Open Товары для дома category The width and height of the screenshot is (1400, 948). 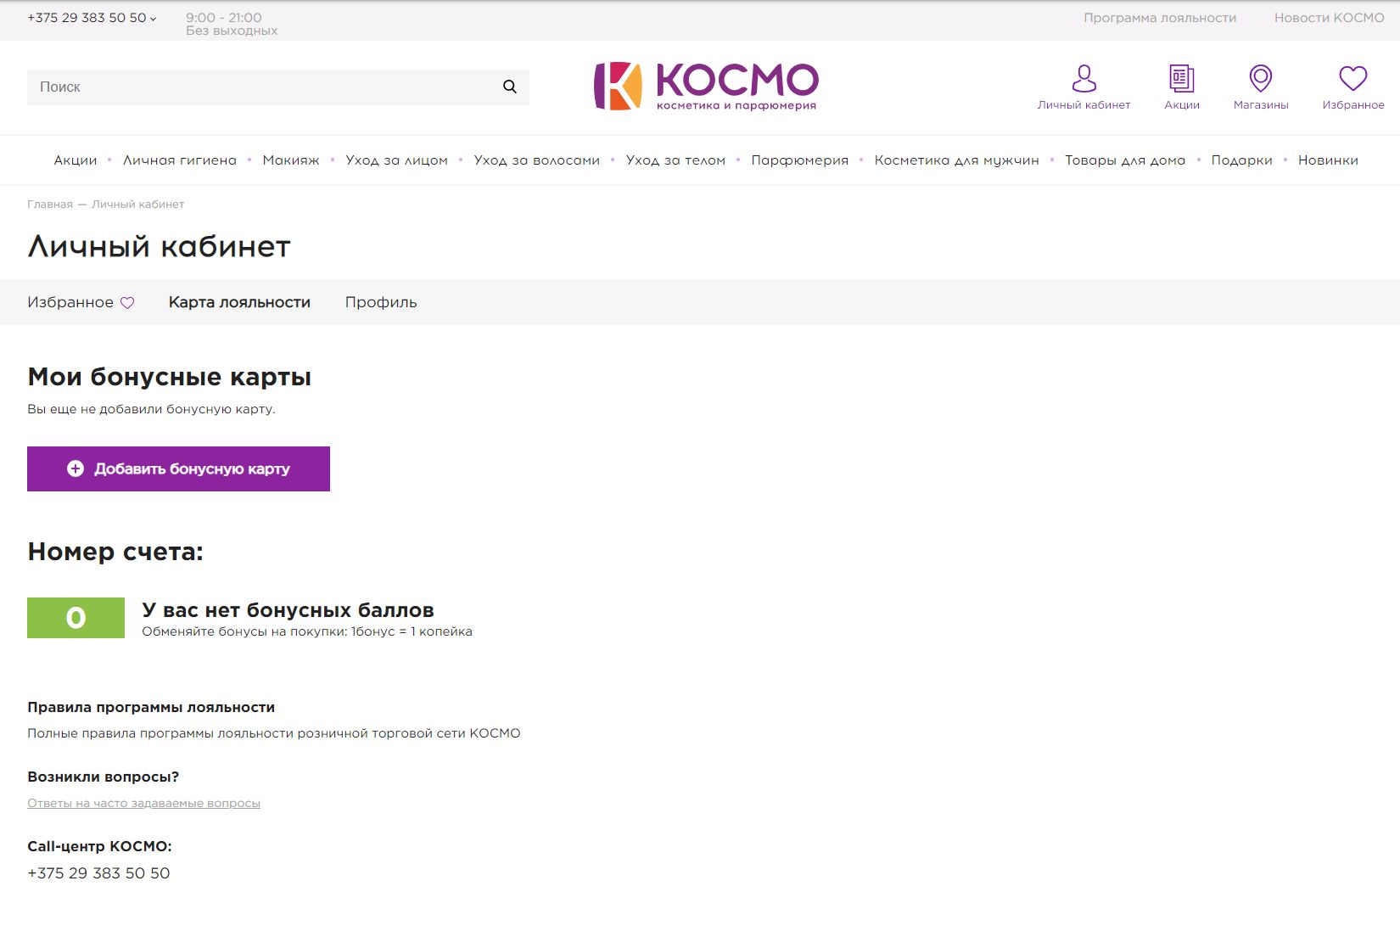click(x=1125, y=160)
